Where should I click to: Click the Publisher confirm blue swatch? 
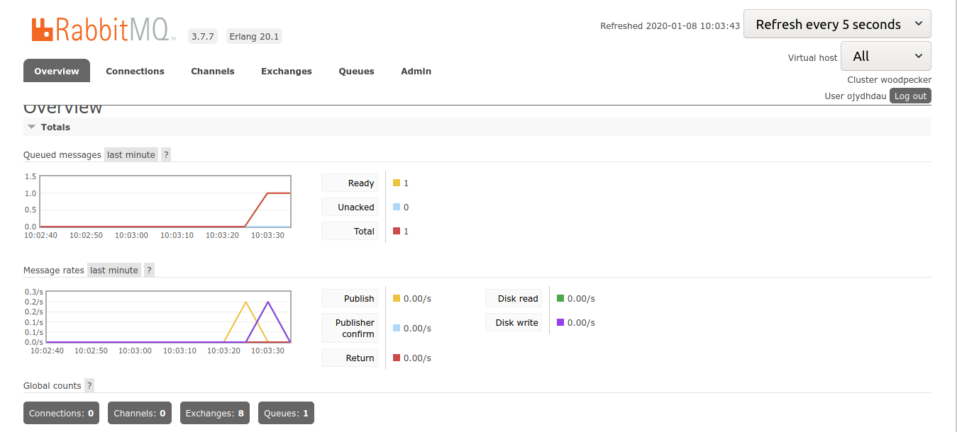(397, 328)
